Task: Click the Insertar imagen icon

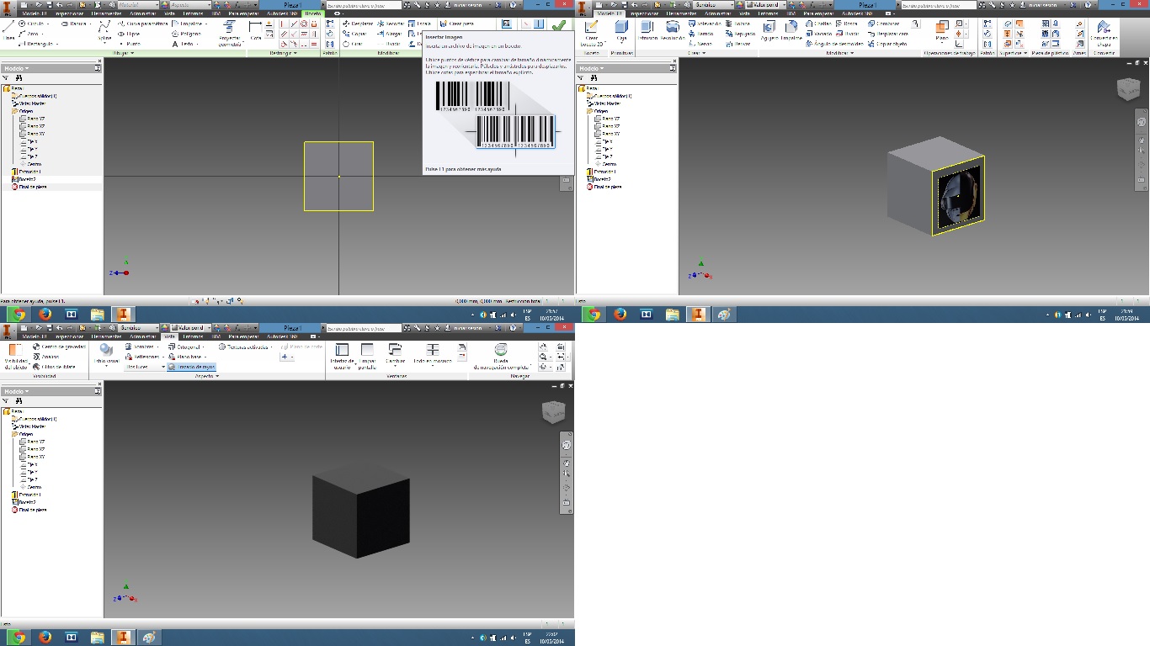Action: [x=507, y=24]
